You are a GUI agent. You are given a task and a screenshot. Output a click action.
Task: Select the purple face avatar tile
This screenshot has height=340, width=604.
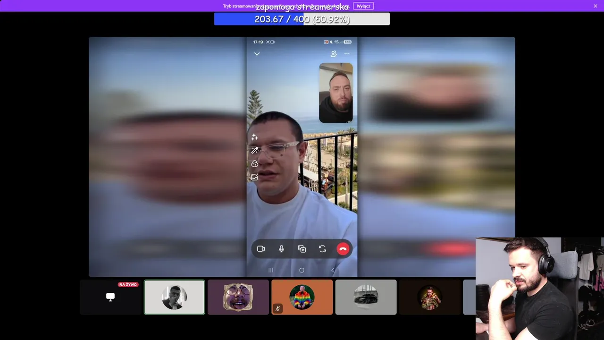pyautogui.click(x=238, y=297)
